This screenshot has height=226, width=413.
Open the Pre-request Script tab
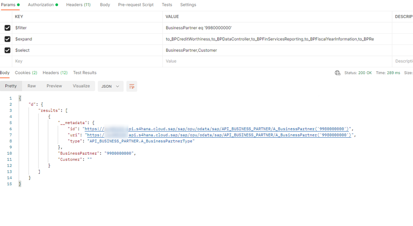click(135, 5)
